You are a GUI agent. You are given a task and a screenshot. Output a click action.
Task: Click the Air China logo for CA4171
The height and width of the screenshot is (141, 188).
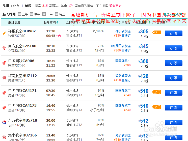pos(4,93)
